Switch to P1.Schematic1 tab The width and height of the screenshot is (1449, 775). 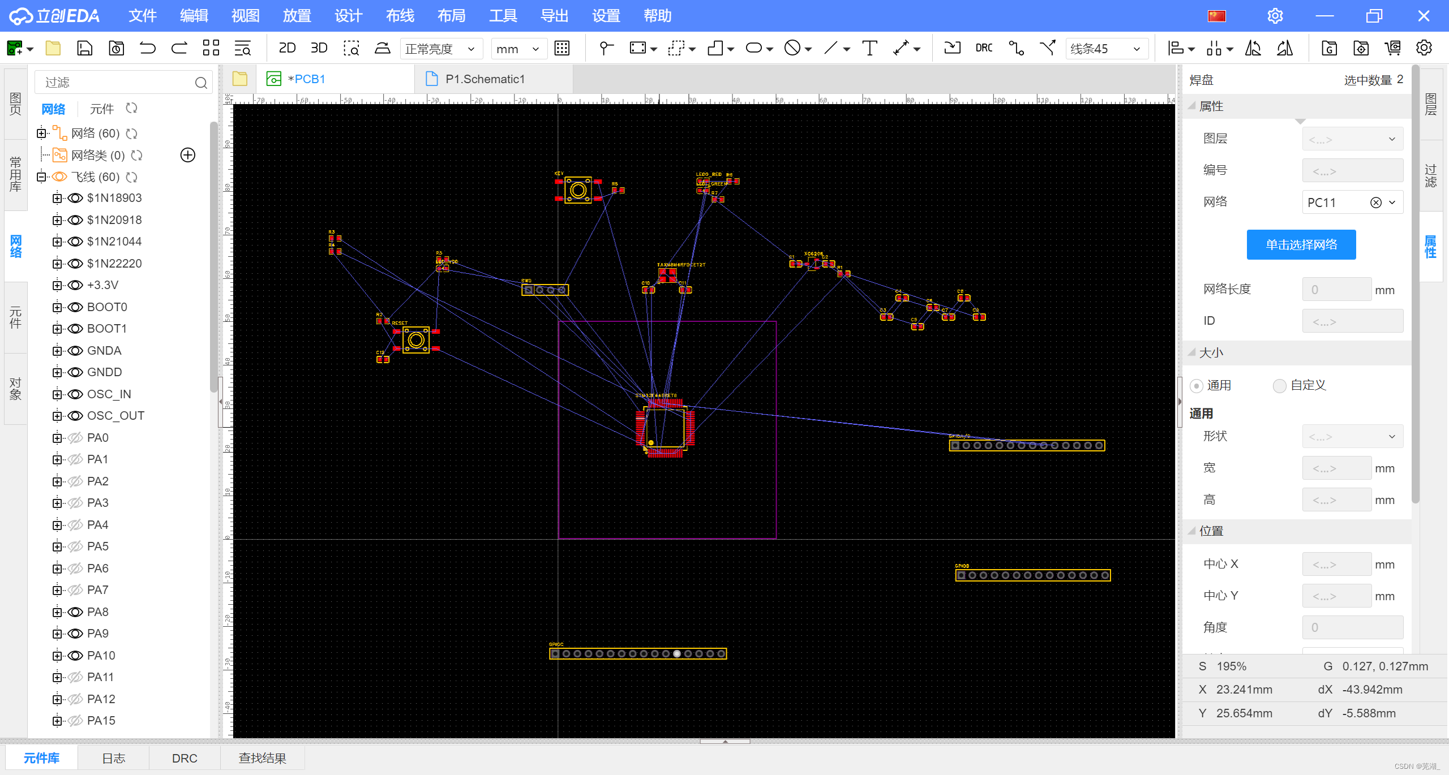pyautogui.click(x=485, y=79)
